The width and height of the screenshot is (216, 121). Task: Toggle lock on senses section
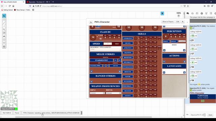(184, 50)
